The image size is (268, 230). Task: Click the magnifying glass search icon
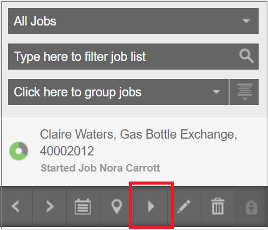pyautogui.click(x=246, y=56)
